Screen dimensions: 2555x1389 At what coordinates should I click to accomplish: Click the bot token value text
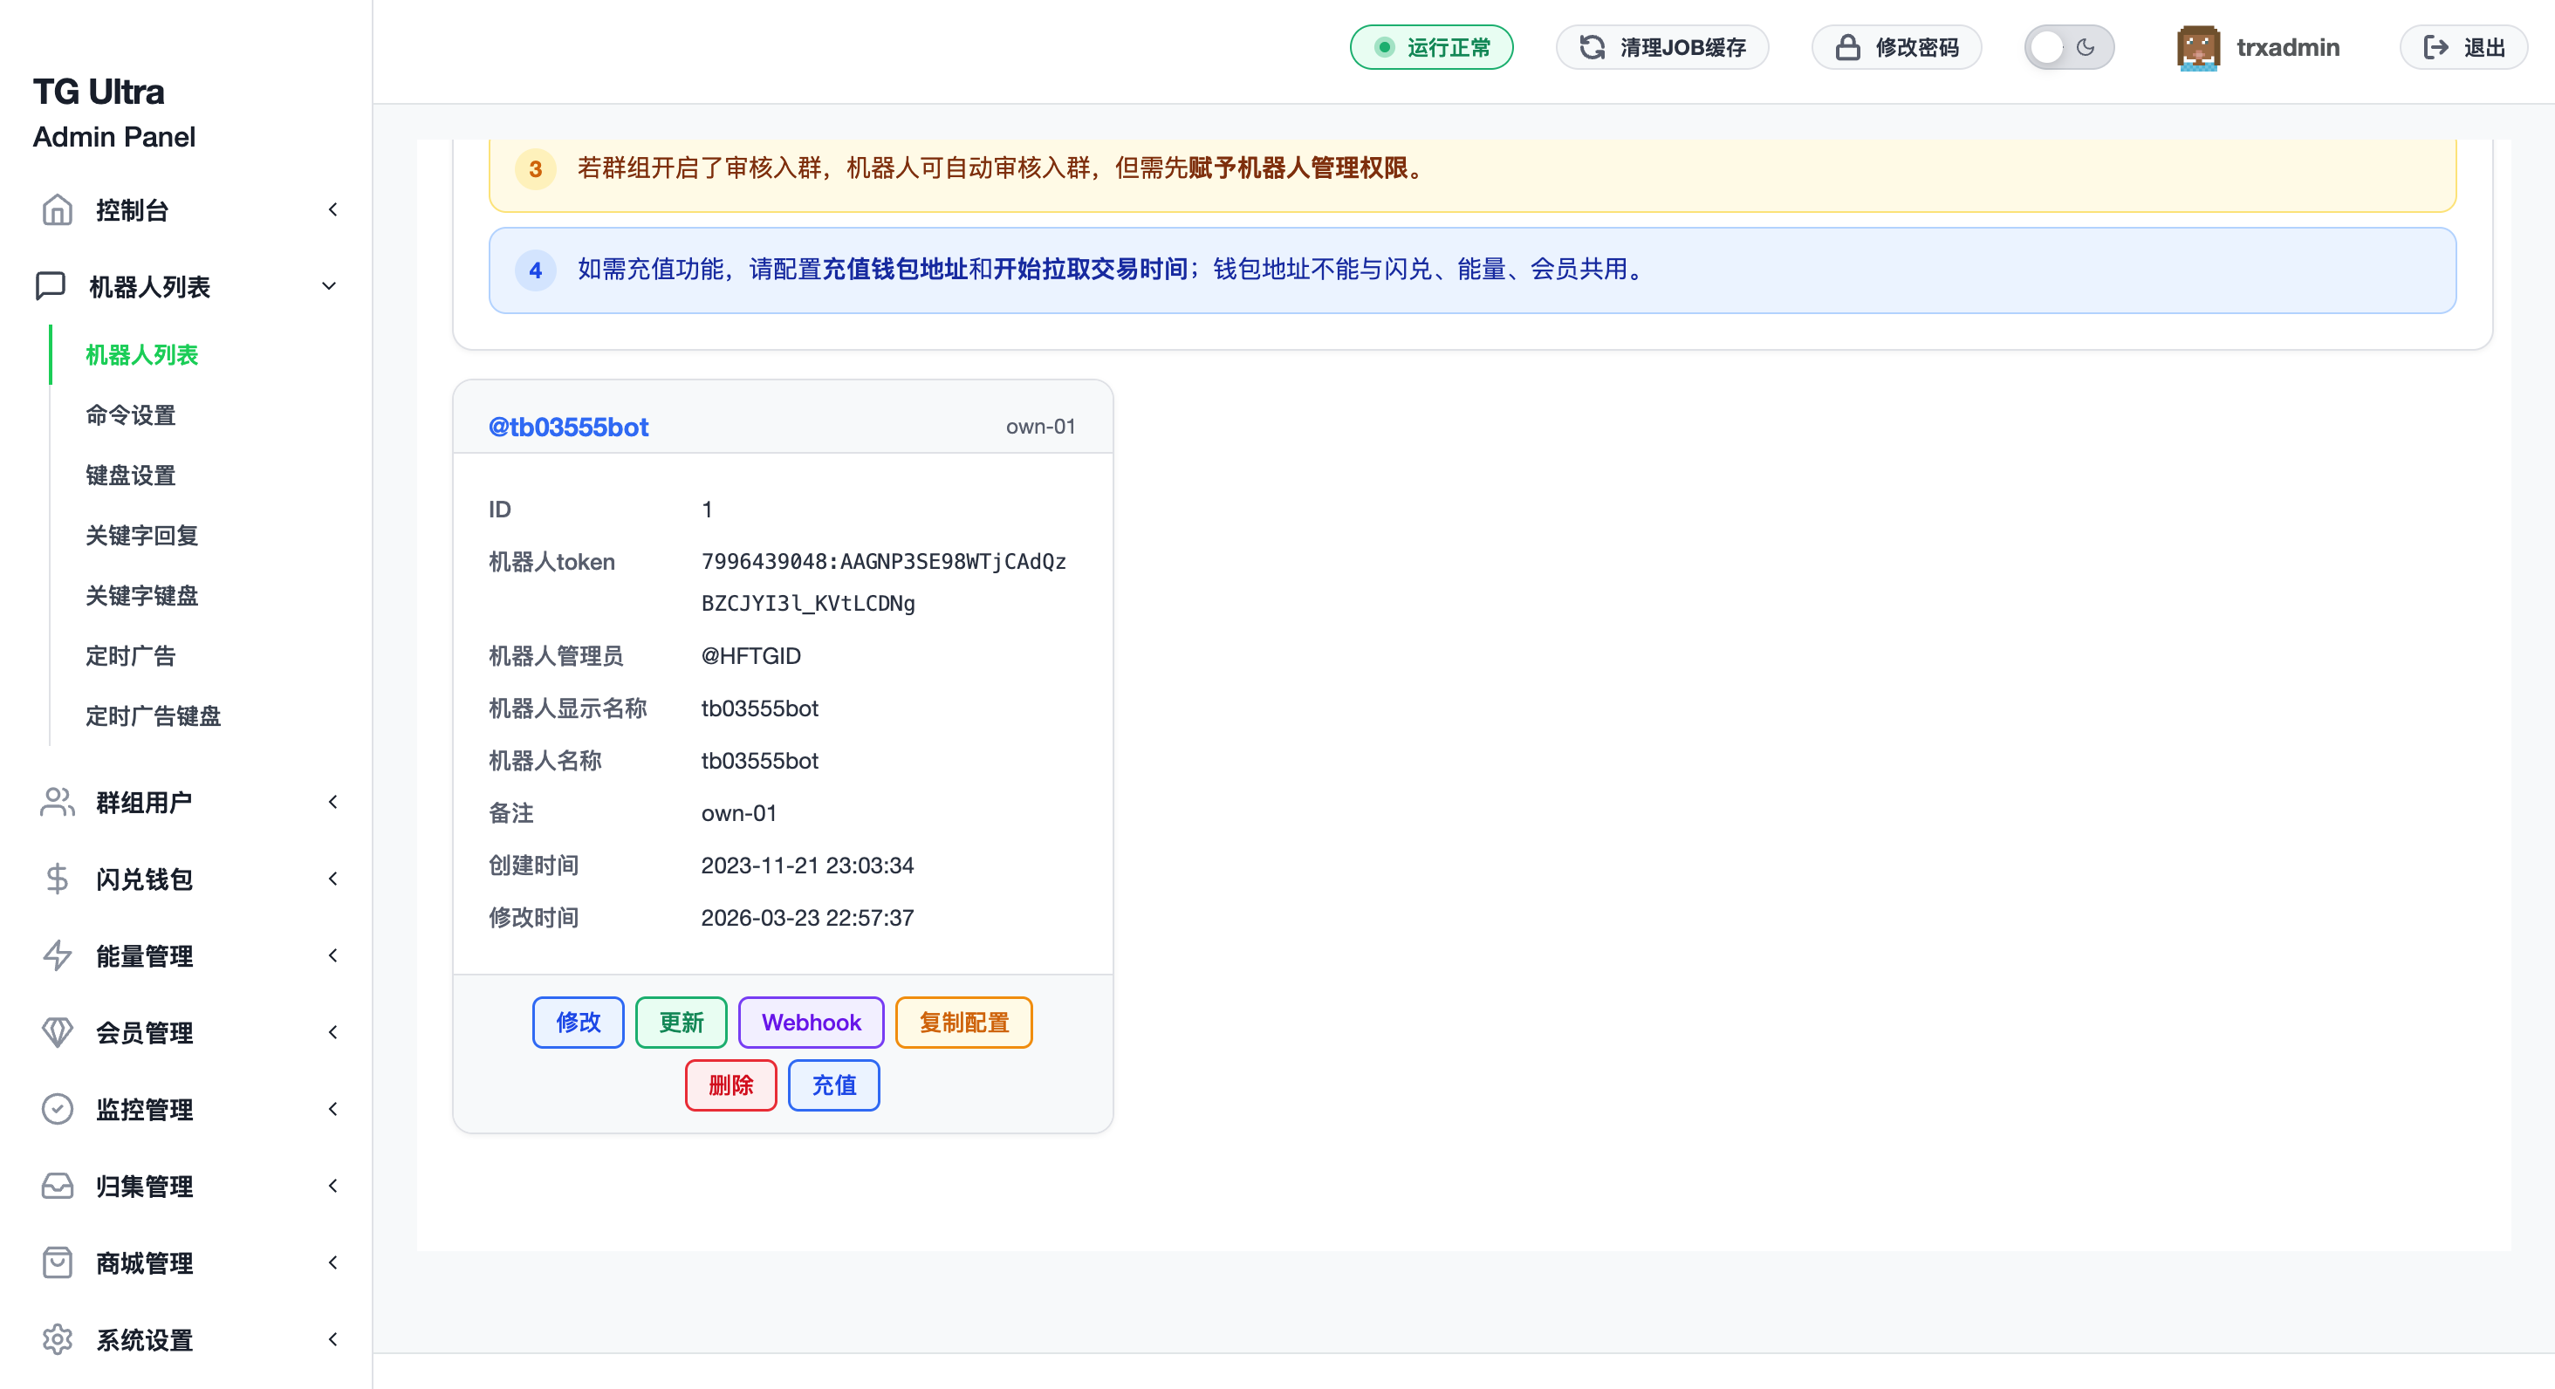[884, 582]
